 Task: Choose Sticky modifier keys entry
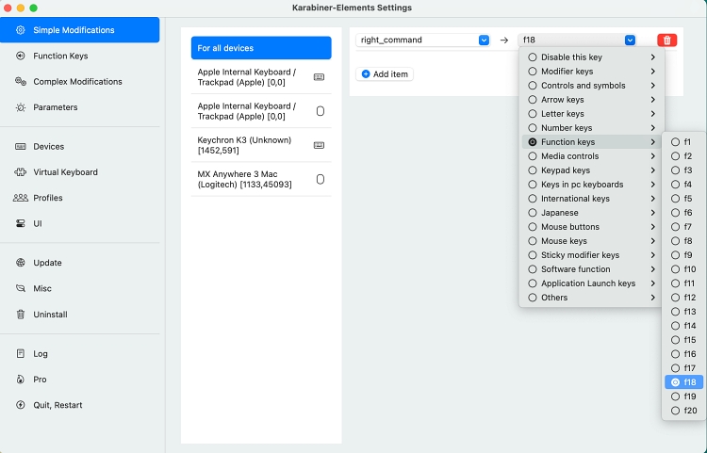(x=591, y=255)
